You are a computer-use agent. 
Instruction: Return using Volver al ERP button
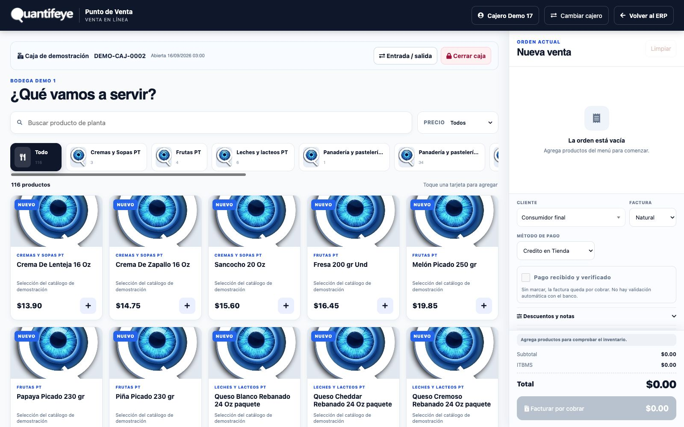tap(644, 15)
